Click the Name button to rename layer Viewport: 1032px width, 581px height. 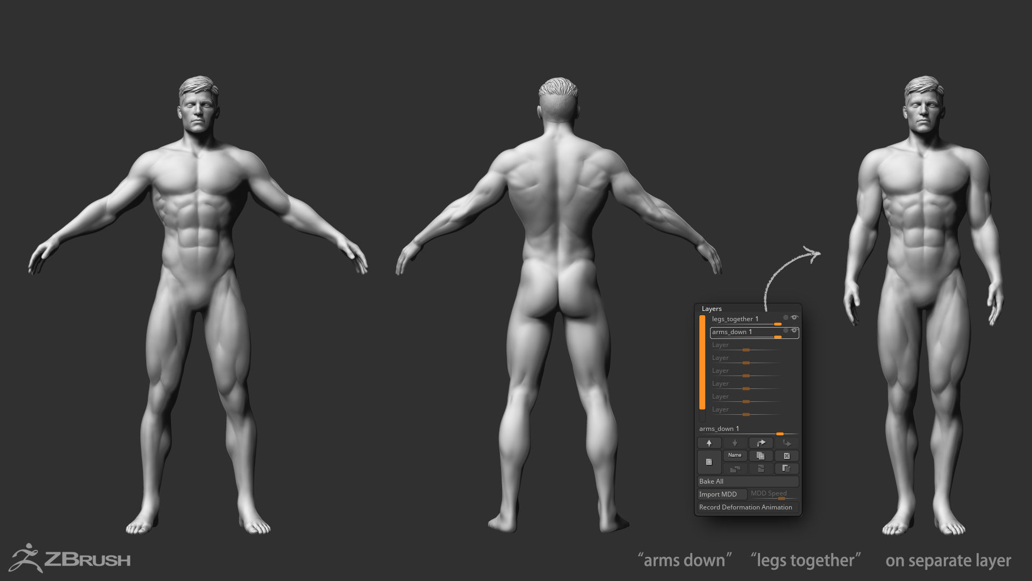coord(735,456)
